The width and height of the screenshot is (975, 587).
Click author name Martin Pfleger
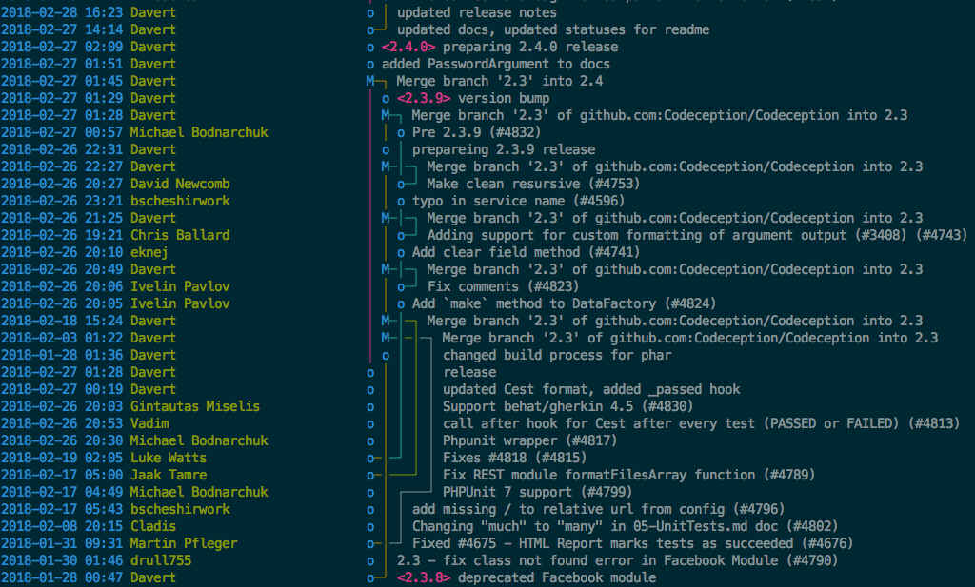click(x=183, y=543)
